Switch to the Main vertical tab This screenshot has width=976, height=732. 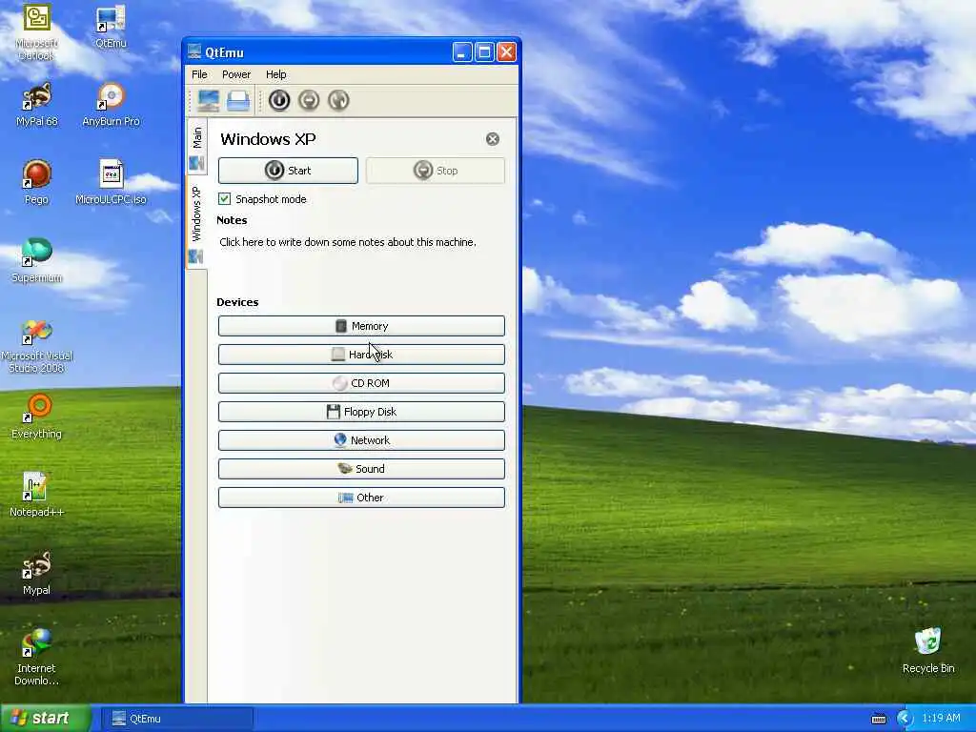click(x=196, y=147)
